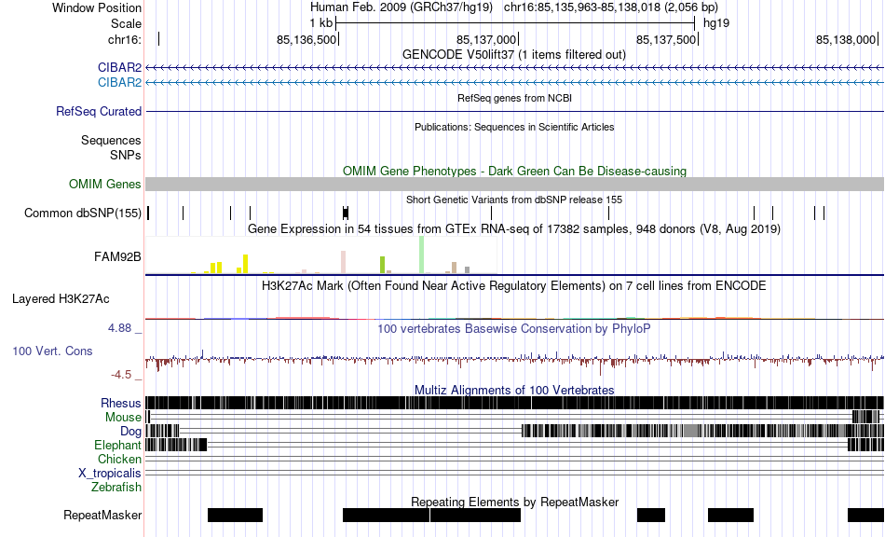The height and width of the screenshot is (537, 885).
Task: Select the Rhesus species label
Action: coord(121,403)
